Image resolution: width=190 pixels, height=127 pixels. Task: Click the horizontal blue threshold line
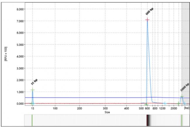click(88, 98)
